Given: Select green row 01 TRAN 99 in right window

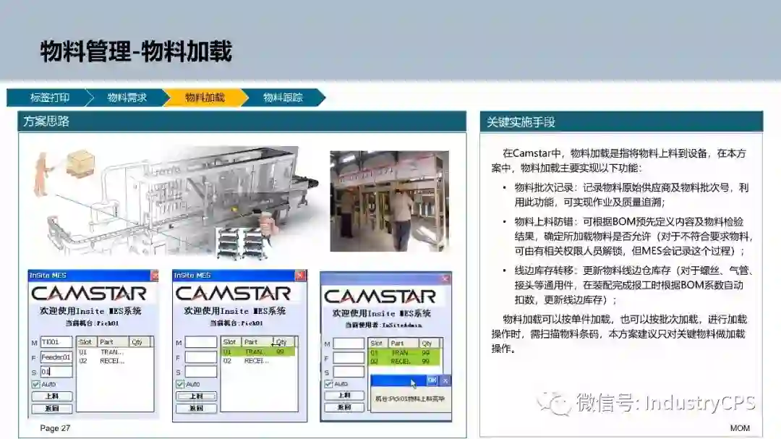Looking at the screenshot, I should point(404,353).
